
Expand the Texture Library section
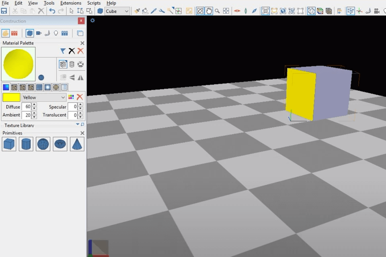(x=78, y=125)
